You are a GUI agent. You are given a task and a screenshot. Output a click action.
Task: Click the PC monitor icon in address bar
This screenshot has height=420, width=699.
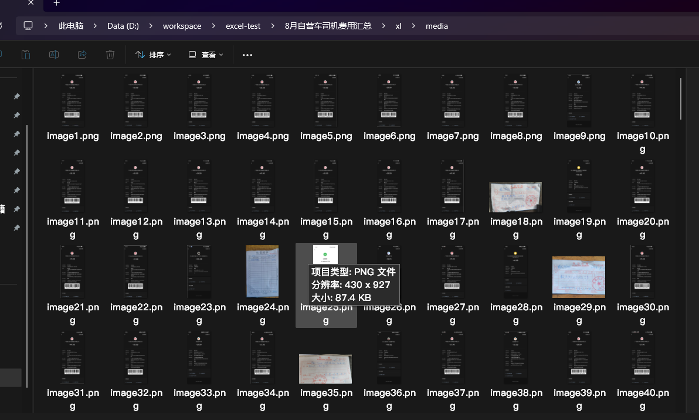pyautogui.click(x=28, y=26)
